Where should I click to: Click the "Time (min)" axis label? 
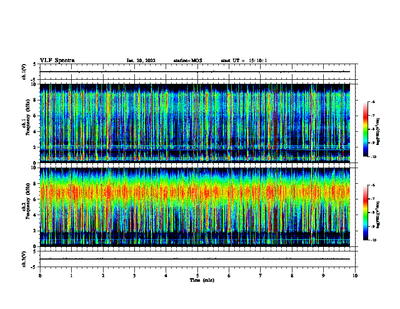point(202,280)
